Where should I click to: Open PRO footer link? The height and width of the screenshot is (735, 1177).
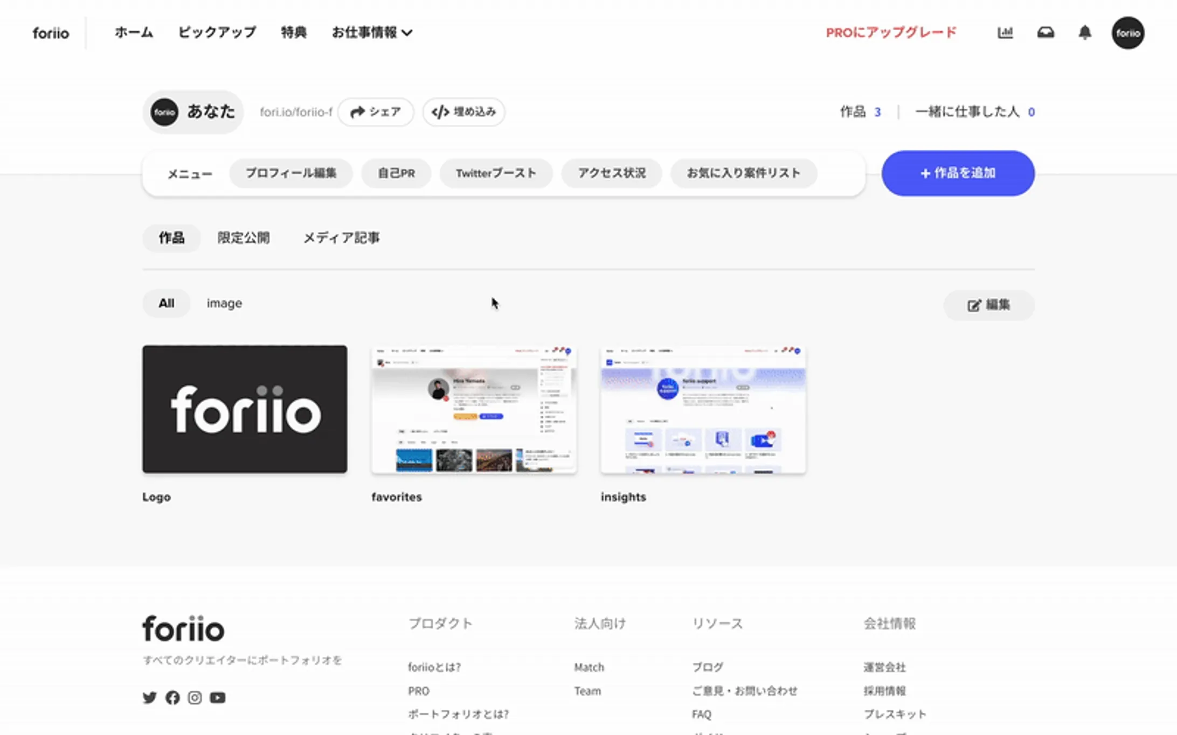coord(419,691)
